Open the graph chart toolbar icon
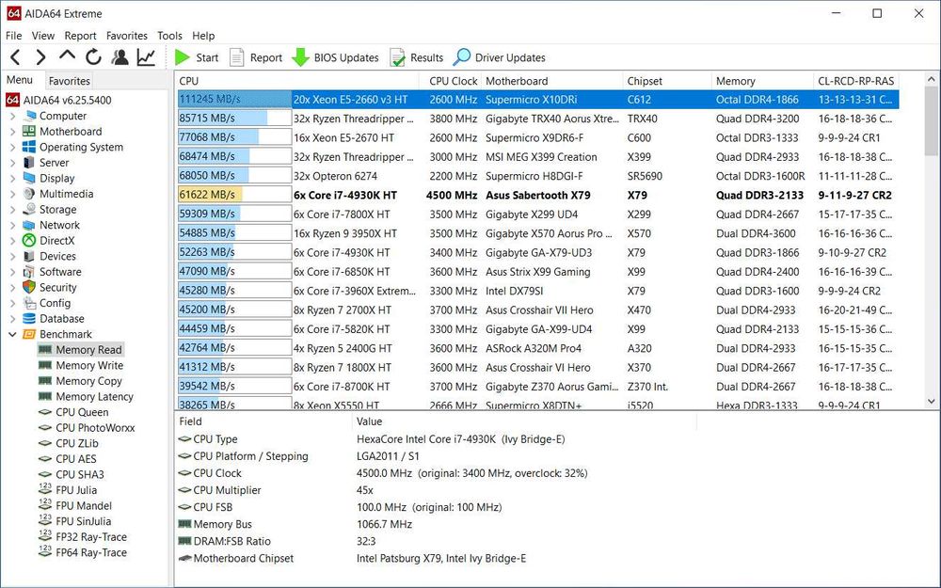The width and height of the screenshot is (941, 588). (146, 57)
